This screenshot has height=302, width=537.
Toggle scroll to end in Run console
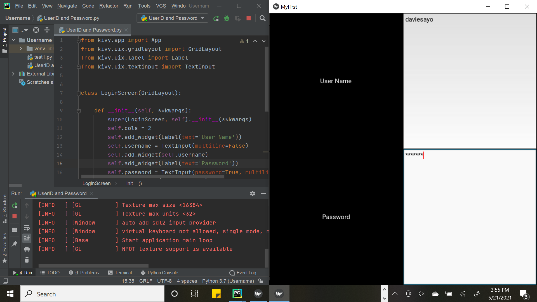[x=27, y=238]
